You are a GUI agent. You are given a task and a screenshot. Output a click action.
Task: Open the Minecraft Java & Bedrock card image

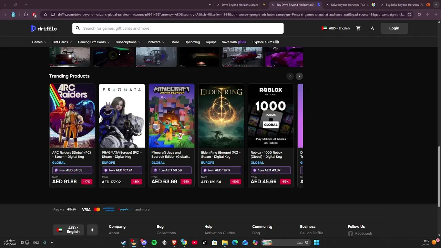tap(172, 116)
